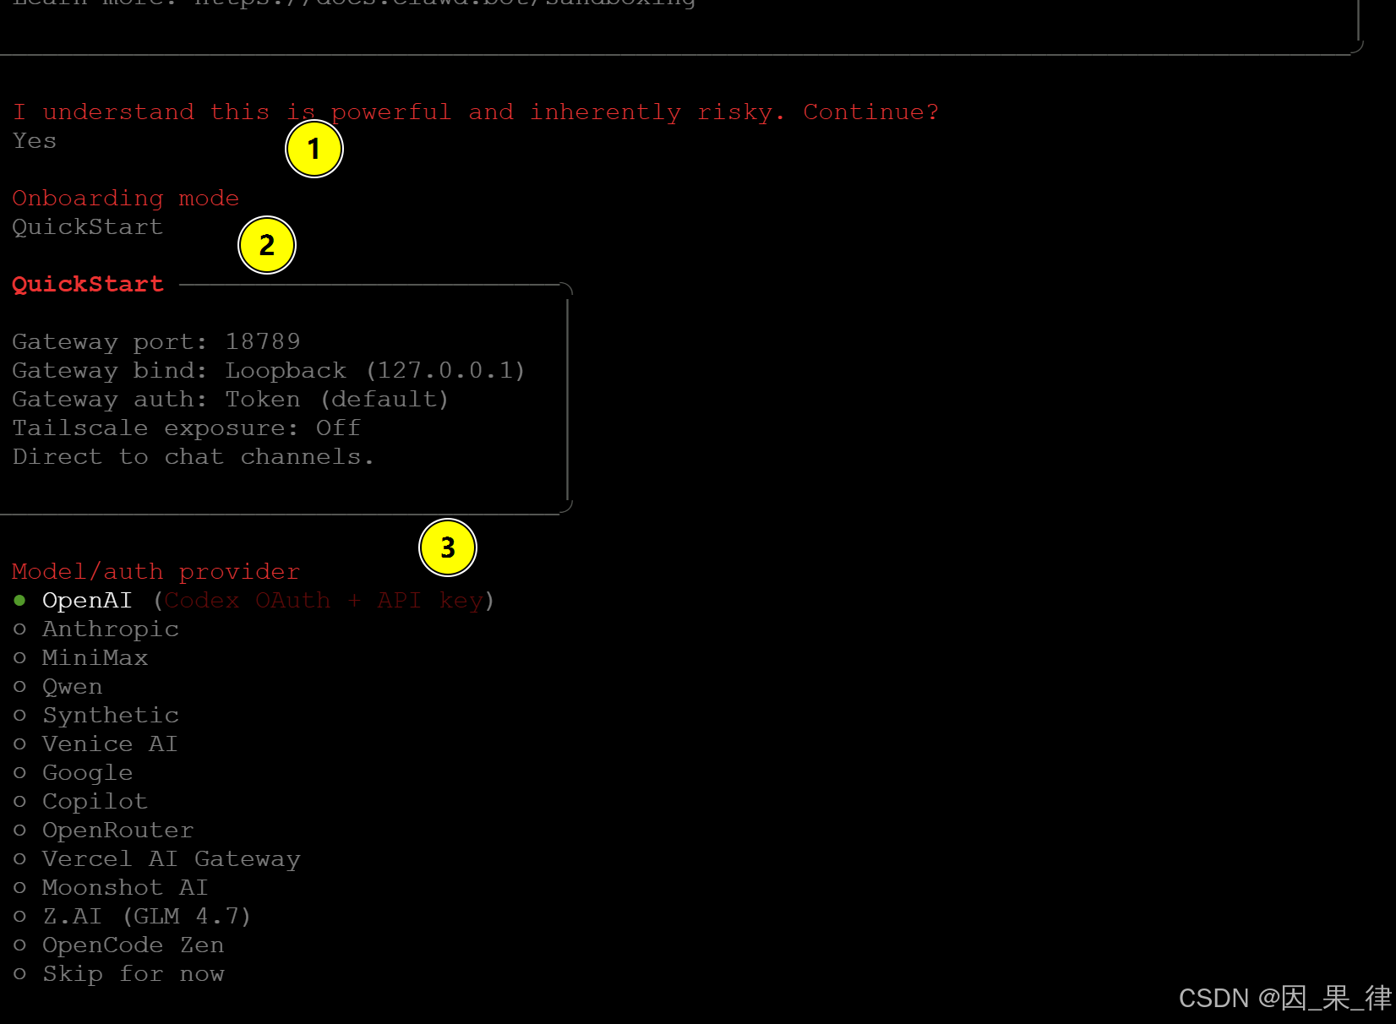
Task: Pick the Vercel AI Gateway option
Action: click(x=157, y=859)
